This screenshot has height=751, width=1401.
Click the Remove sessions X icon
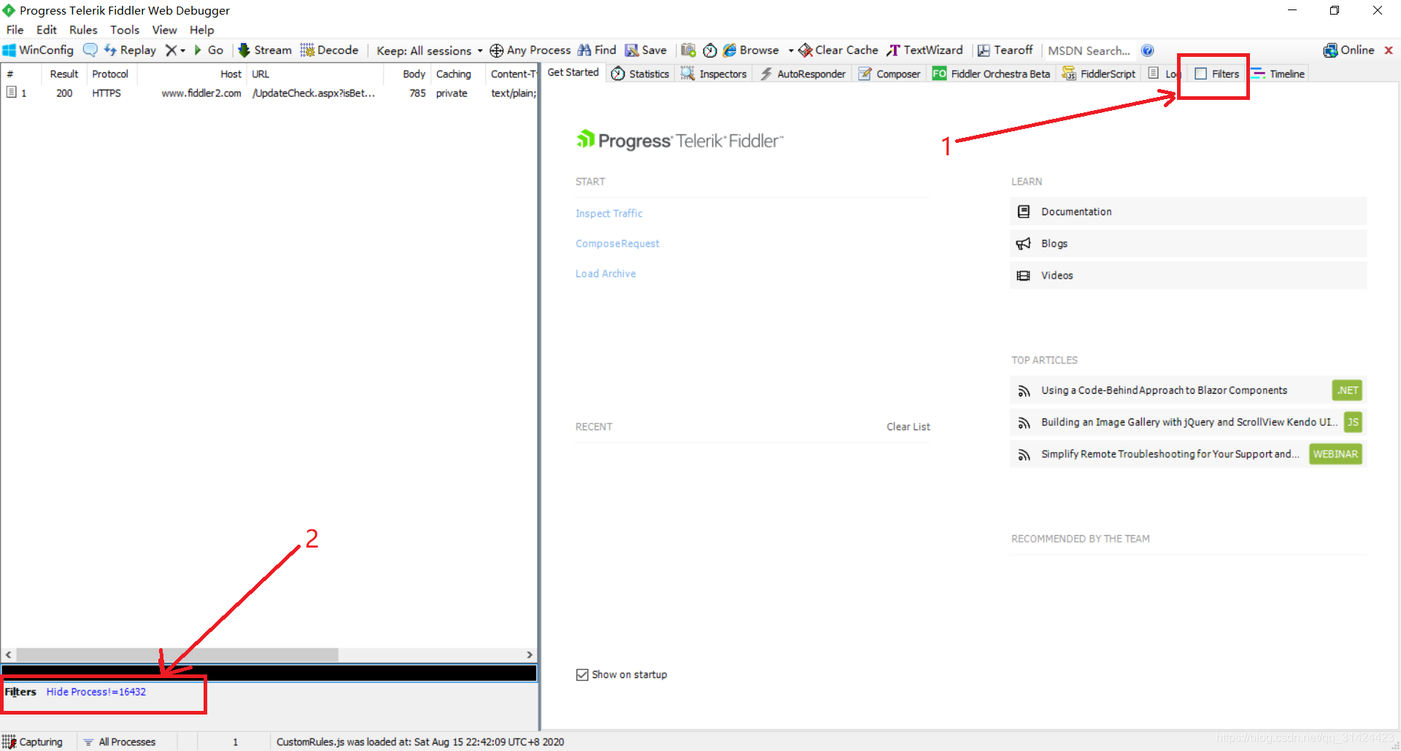pyautogui.click(x=171, y=50)
